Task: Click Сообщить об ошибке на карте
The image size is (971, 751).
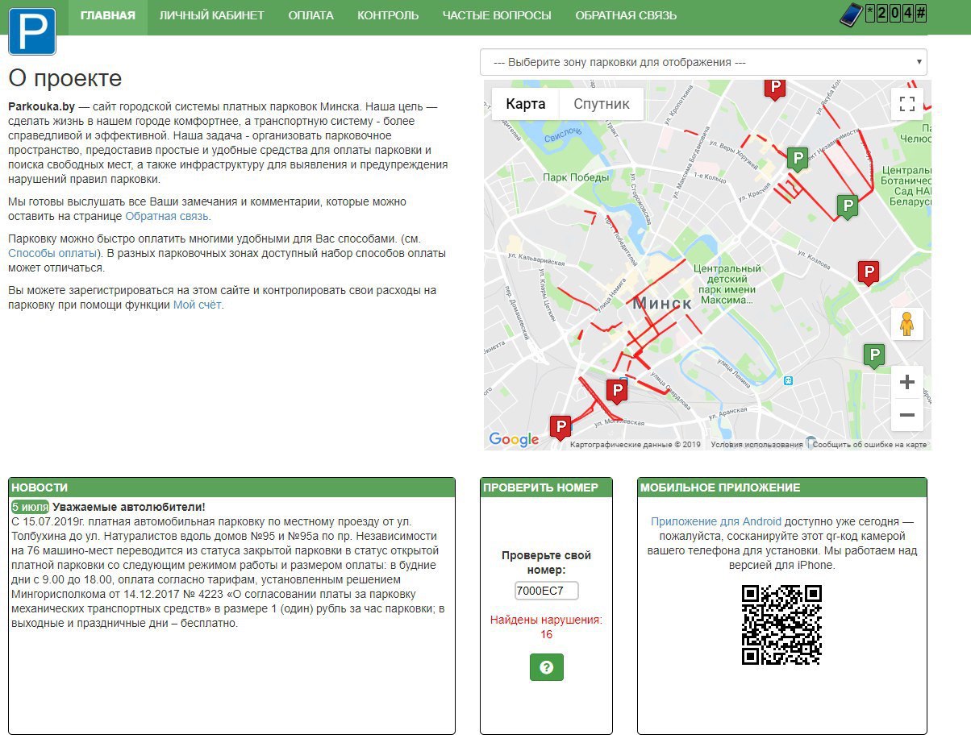Action: click(869, 445)
